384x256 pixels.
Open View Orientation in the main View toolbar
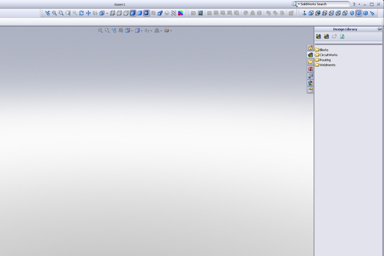(102, 13)
